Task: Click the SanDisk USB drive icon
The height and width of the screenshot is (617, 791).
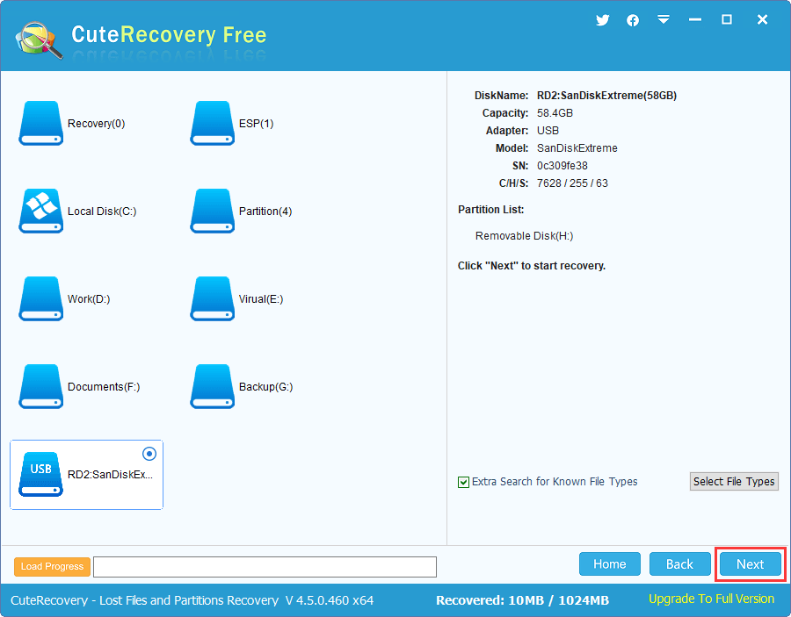Action: coord(40,474)
